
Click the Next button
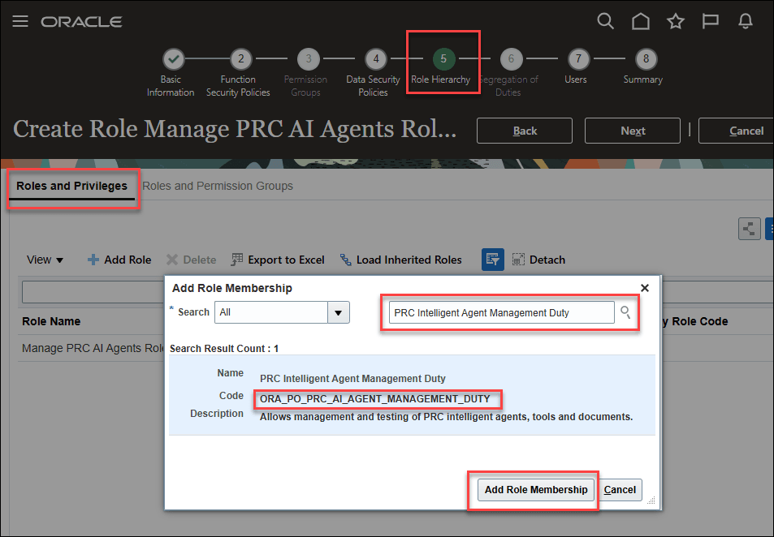coord(632,131)
